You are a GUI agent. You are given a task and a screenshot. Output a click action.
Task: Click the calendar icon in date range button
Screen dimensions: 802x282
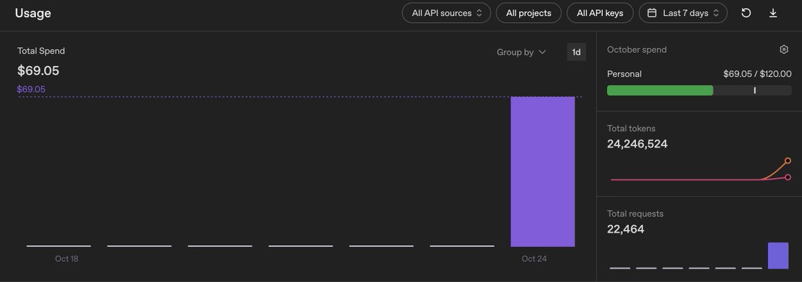click(652, 13)
